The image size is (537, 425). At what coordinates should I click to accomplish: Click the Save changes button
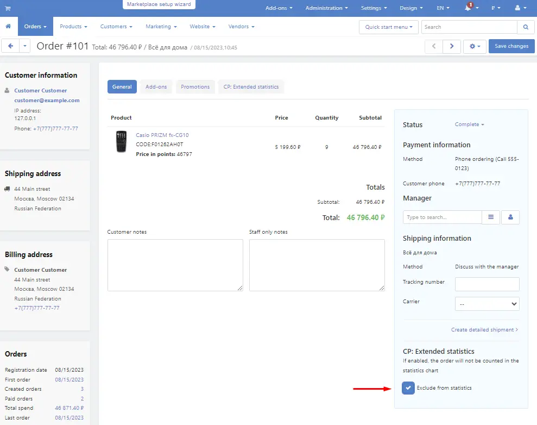[x=511, y=46]
